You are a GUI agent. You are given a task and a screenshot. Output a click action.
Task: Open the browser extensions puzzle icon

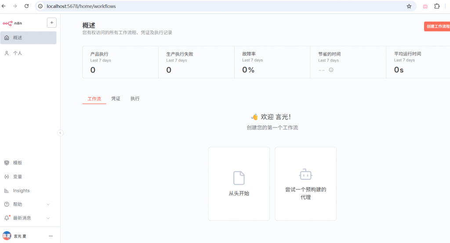[x=437, y=7]
